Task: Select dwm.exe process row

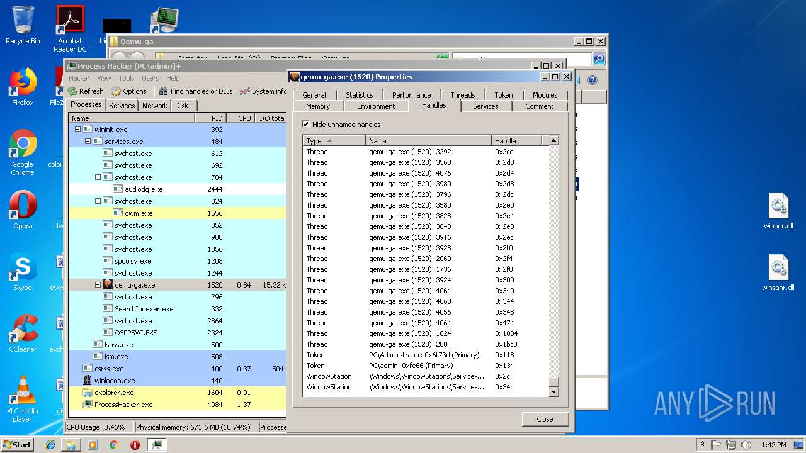Action: pos(177,213)
